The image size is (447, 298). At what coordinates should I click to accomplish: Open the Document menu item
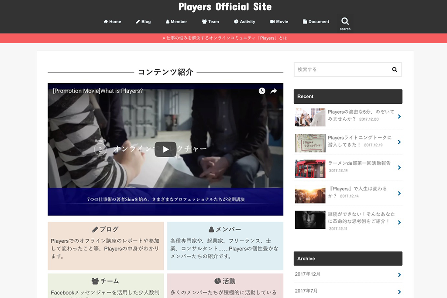[316, 22]
